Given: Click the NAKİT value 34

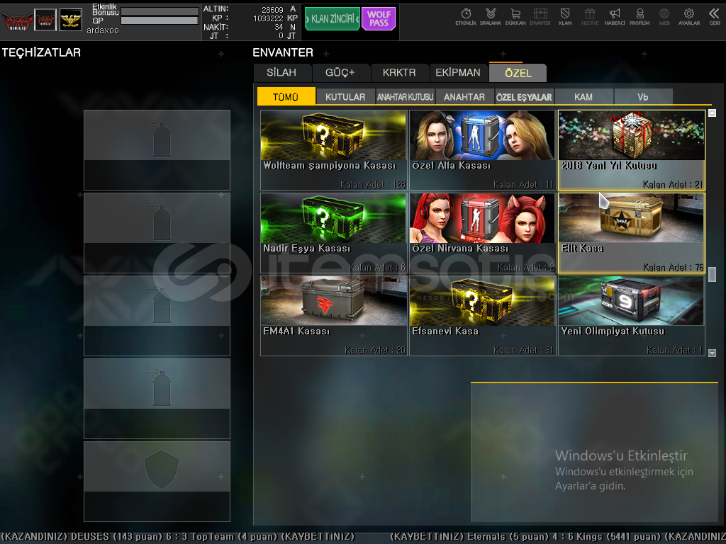Looking at the screenshot, I should 279,27.
